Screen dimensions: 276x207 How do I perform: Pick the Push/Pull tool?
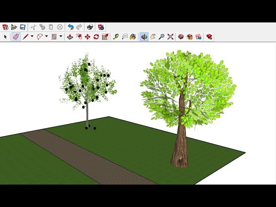tap(70, 37)
